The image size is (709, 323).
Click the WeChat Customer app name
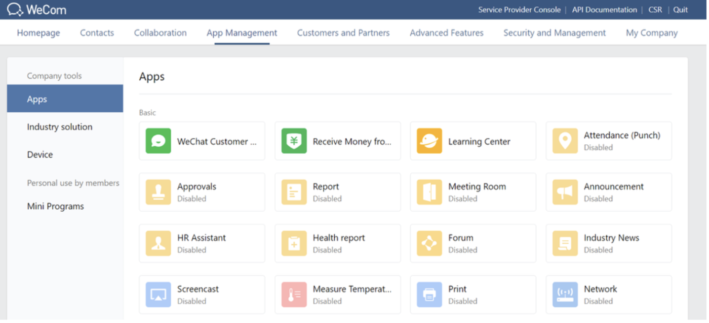(217, 142)
